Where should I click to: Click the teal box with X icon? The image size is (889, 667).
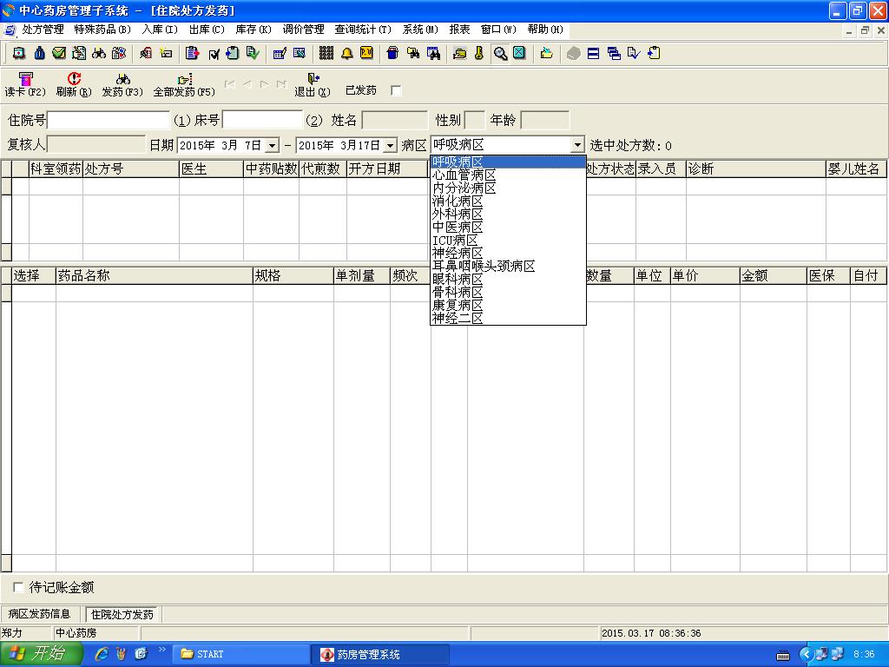pyautogui.click(x=519, y=53)
